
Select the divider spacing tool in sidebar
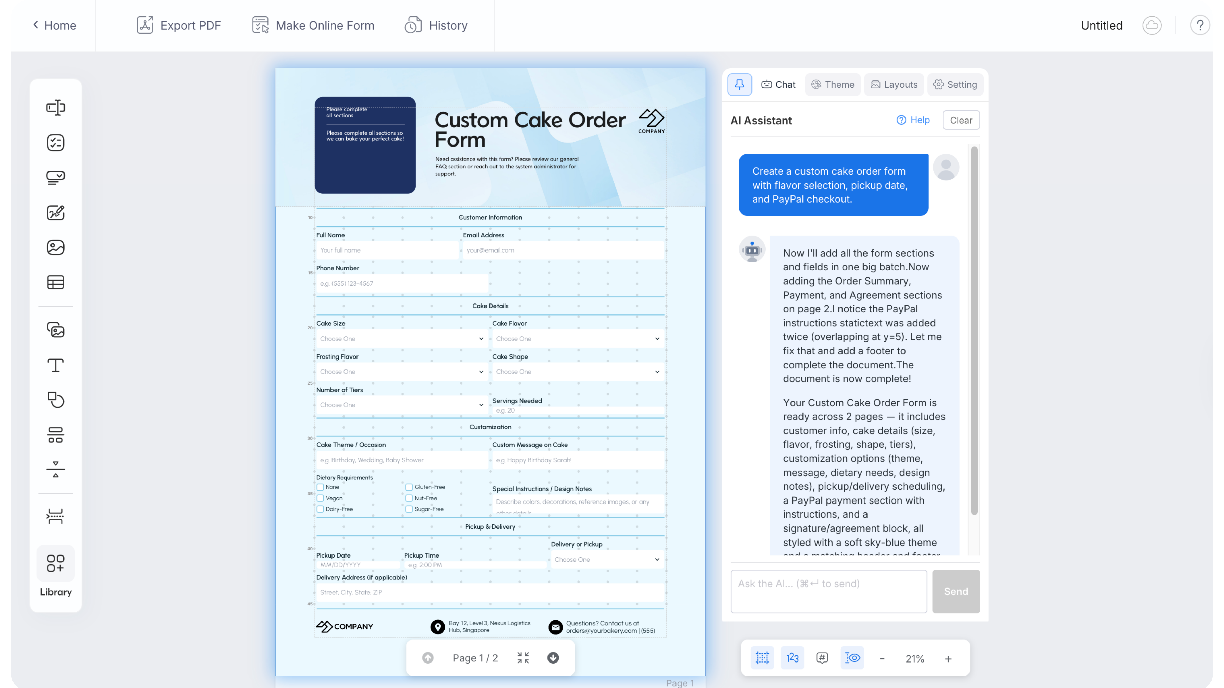(x=56, y=470)
